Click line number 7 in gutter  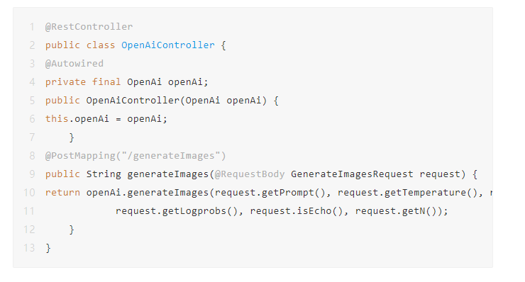coord(32,137)
